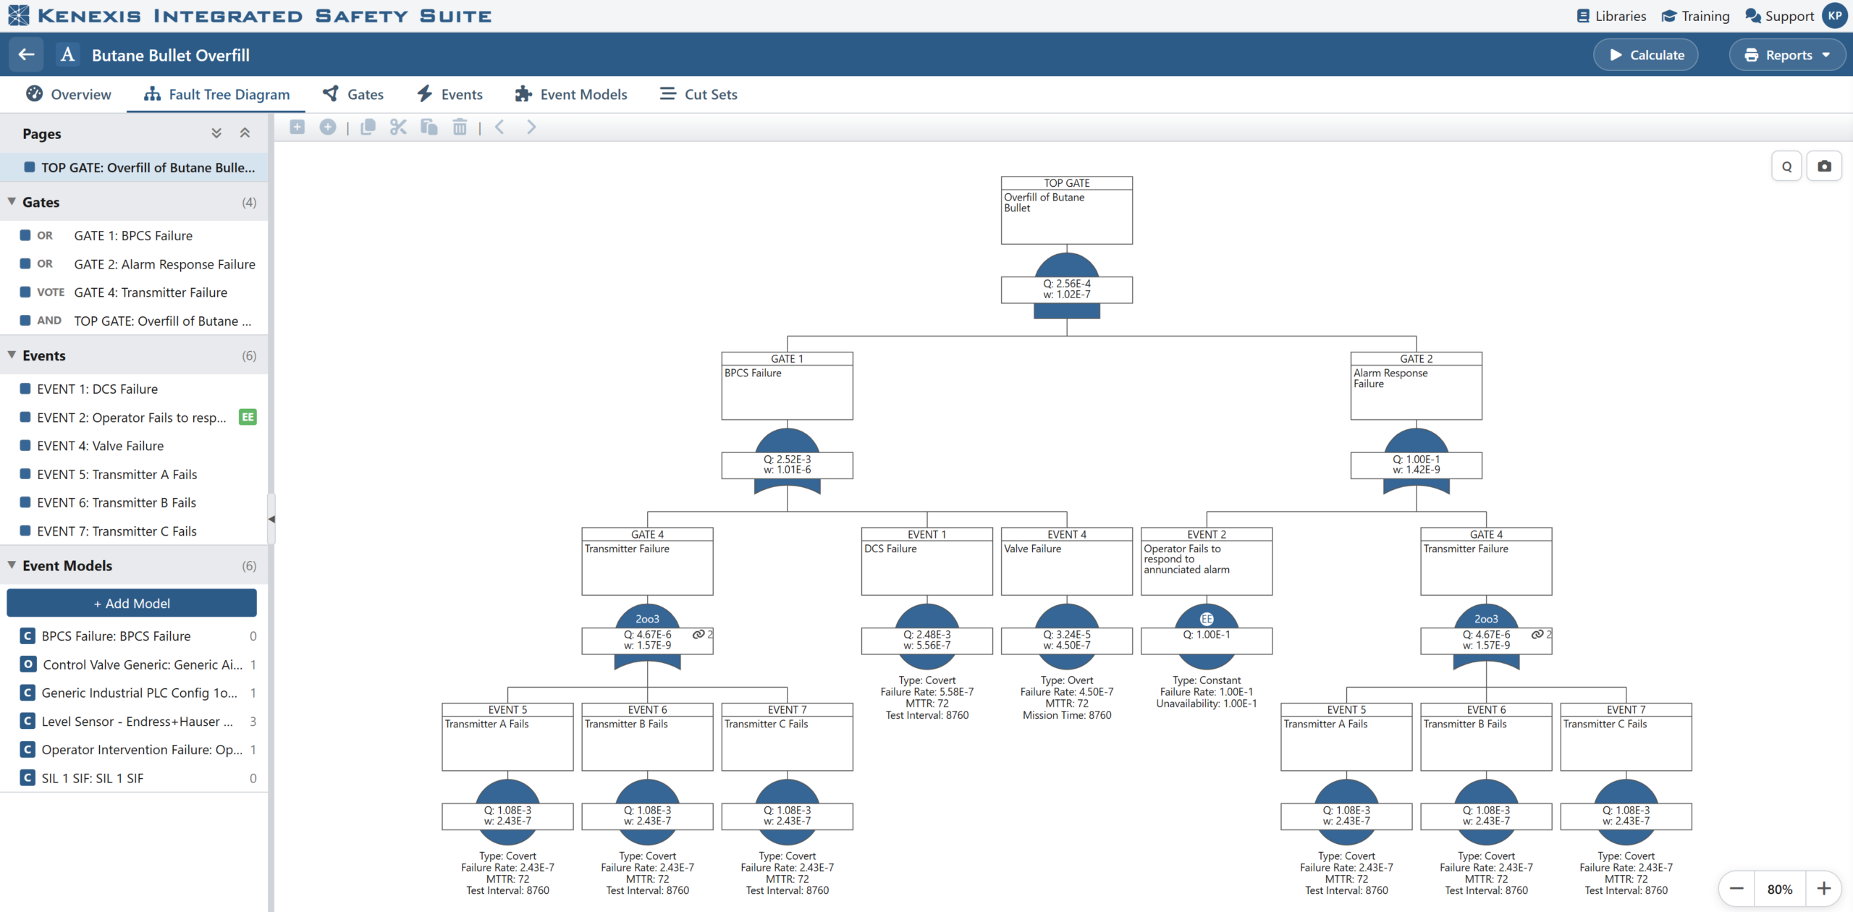1853x912 pixels.
Task: Click the copy icon in diagram toolbar
Action: 368,127
